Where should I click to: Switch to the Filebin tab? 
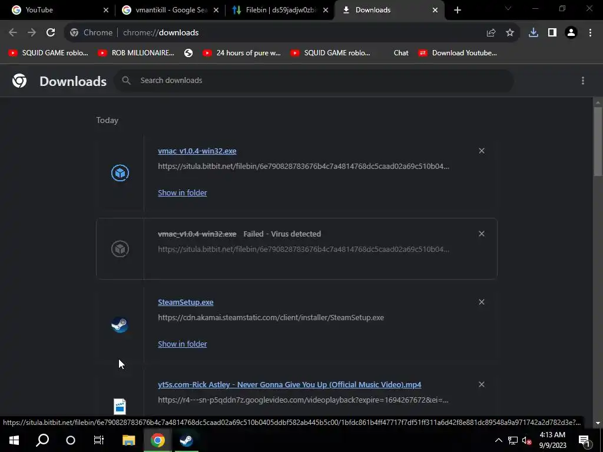point(280,10)
